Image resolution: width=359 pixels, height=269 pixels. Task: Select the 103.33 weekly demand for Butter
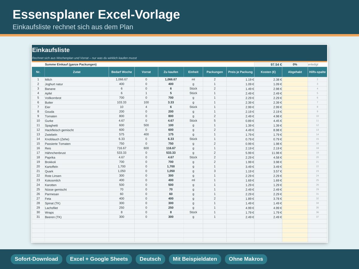coord(121,102)
